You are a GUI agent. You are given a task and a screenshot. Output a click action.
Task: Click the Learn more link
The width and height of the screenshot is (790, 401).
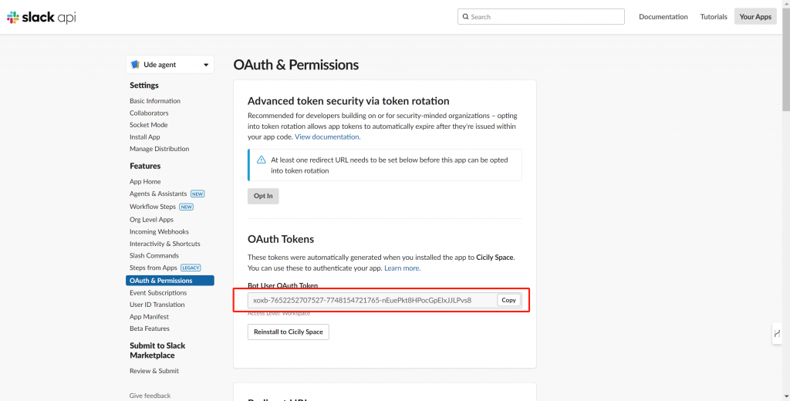tap(402, 268)
